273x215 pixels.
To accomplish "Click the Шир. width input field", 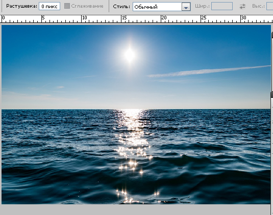I will 222,6.
